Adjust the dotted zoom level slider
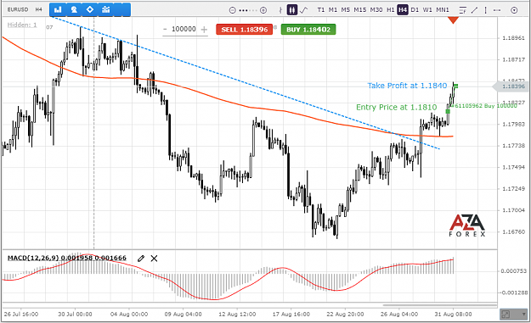 click(x=247, y=10)
